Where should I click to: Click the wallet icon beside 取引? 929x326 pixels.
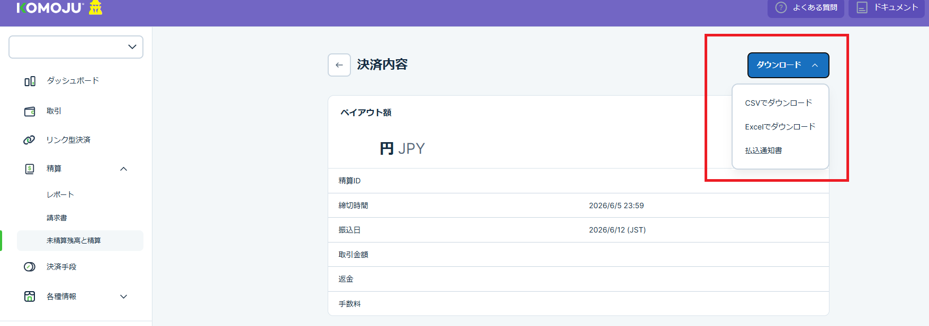point(30,111)
